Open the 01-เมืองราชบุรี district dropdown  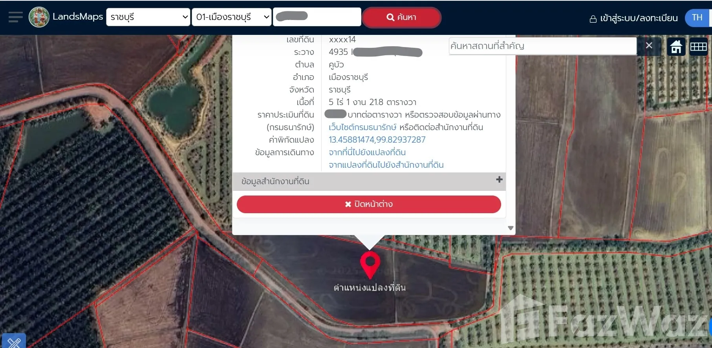tap(232, 17)
